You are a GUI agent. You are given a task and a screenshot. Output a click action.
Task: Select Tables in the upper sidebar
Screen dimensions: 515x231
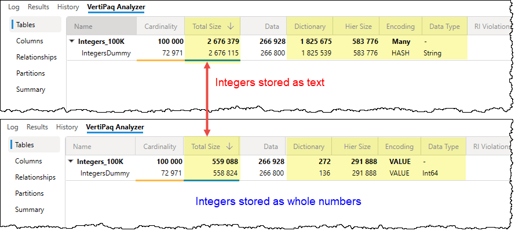coord(25,25)
